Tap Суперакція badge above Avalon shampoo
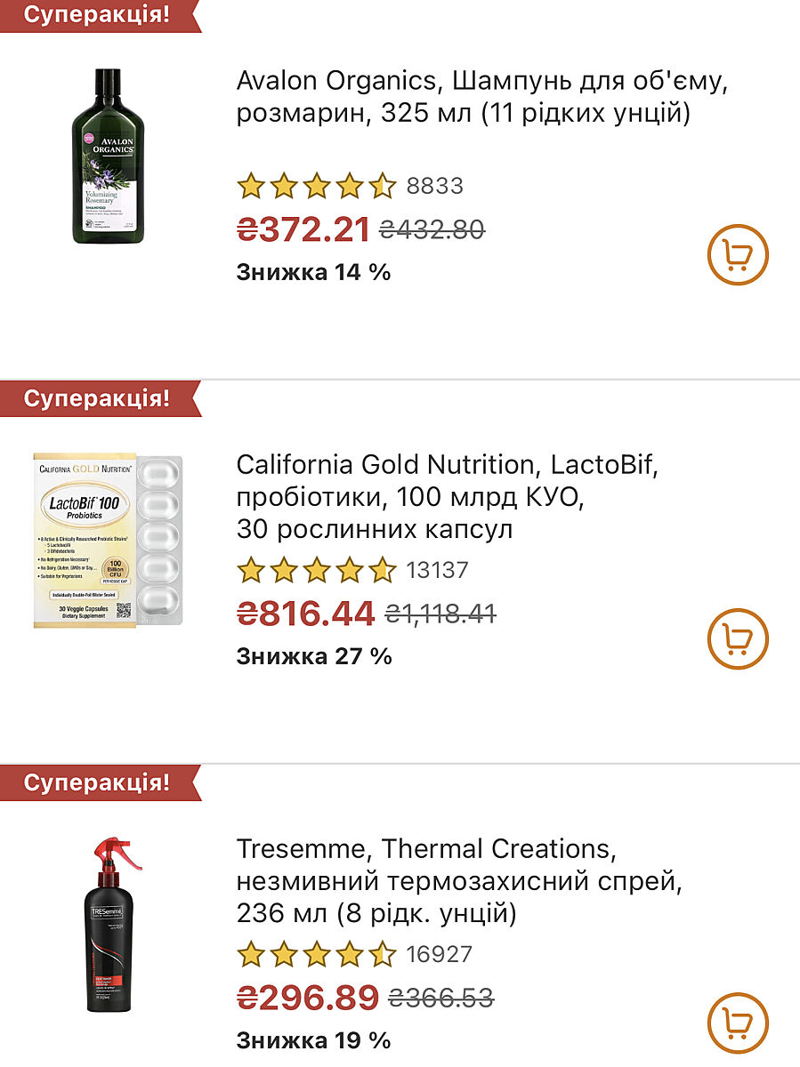Viewport: 800px width, 1067px height. [x=96, y=15]
